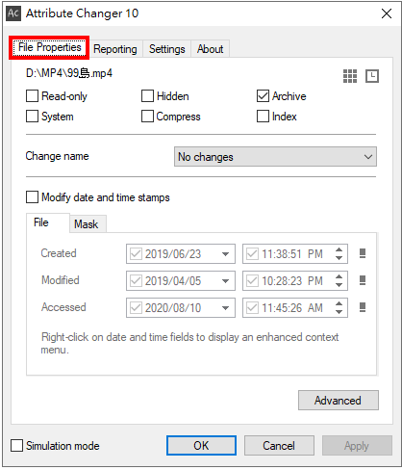Enable the Read-only checkbox
Image resolution: width=402 pixels, height=470 pixels.
[32, 96]
